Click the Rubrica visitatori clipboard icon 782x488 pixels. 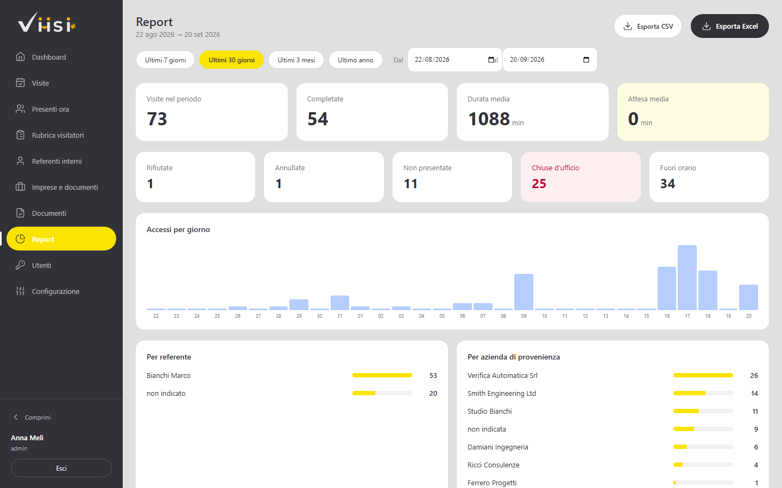(21, 134)
